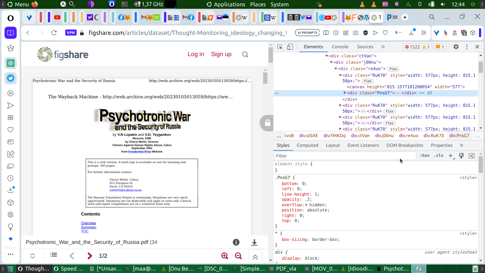Show file info for the PDF
Screen dimensions: 485x273
click(236, 242)
